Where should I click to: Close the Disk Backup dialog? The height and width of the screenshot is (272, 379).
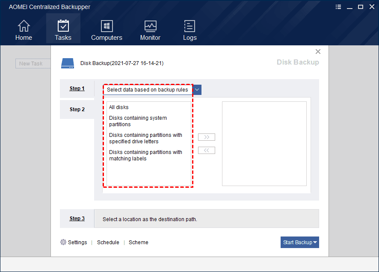[318, 51]
